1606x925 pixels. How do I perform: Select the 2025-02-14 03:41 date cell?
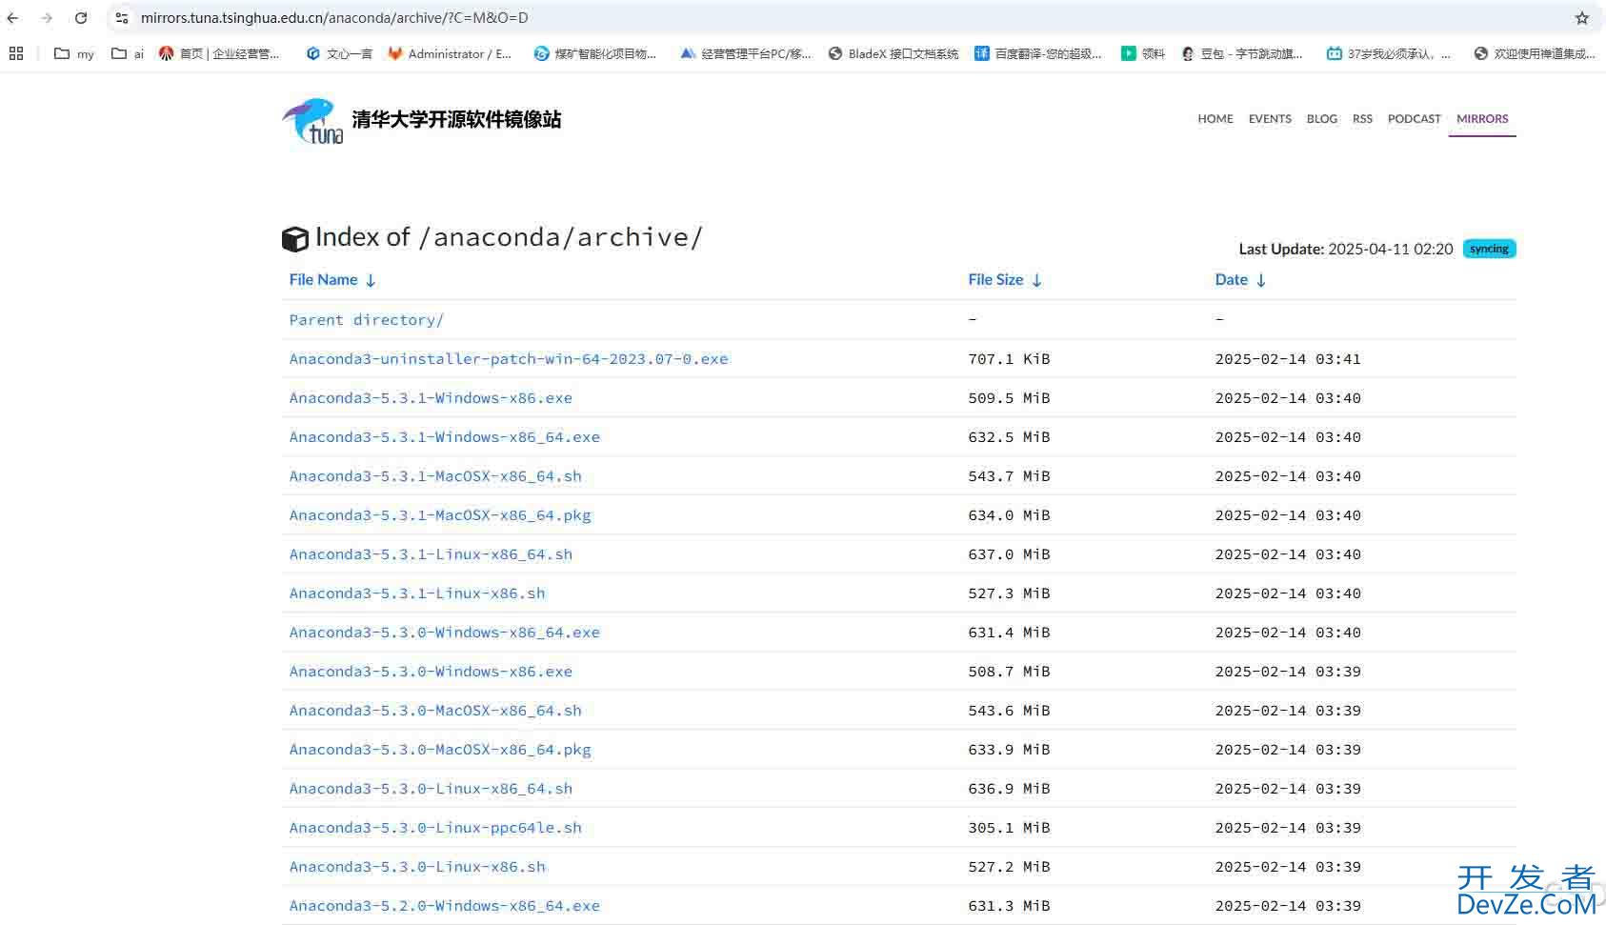pyautogui.click(x=1288, y=359)
